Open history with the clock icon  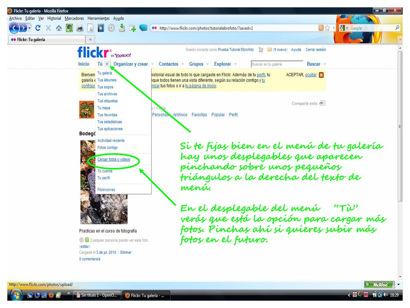[x=111, y=28]
